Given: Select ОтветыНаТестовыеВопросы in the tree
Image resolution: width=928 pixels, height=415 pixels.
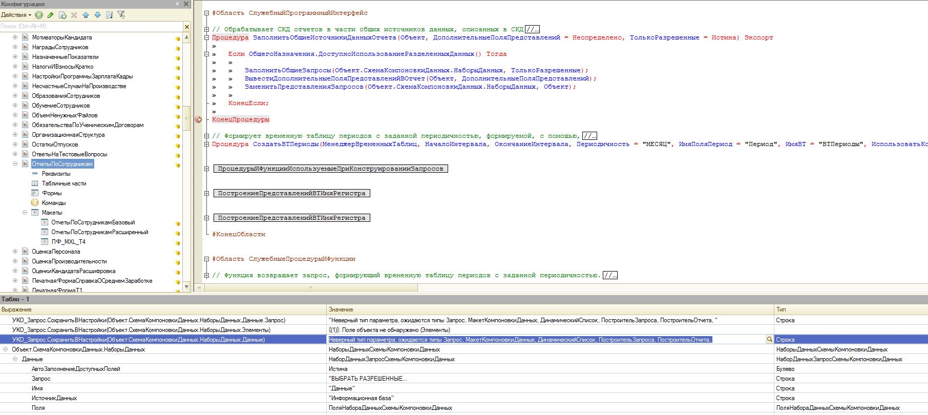Looking at the screenshot, I should (70, 154).
